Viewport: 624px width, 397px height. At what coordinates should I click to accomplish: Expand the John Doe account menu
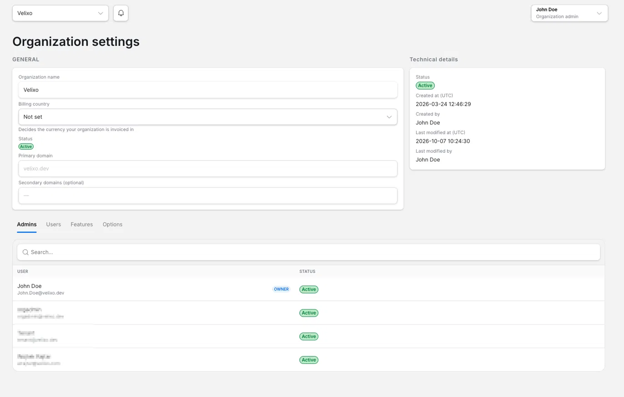point(569,13)
